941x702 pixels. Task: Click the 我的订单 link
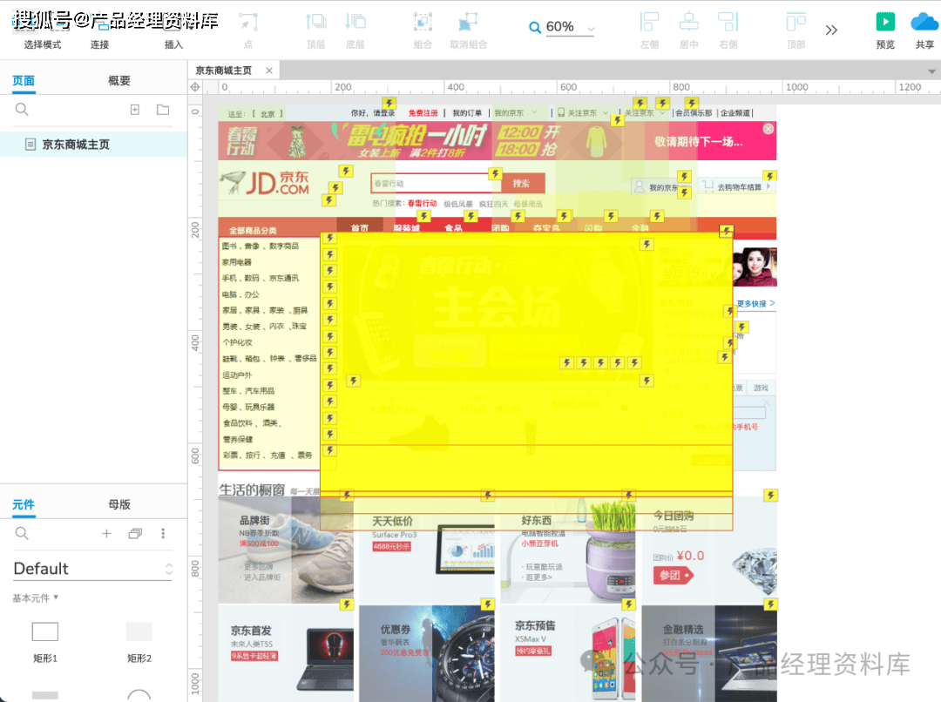point(467,113)
